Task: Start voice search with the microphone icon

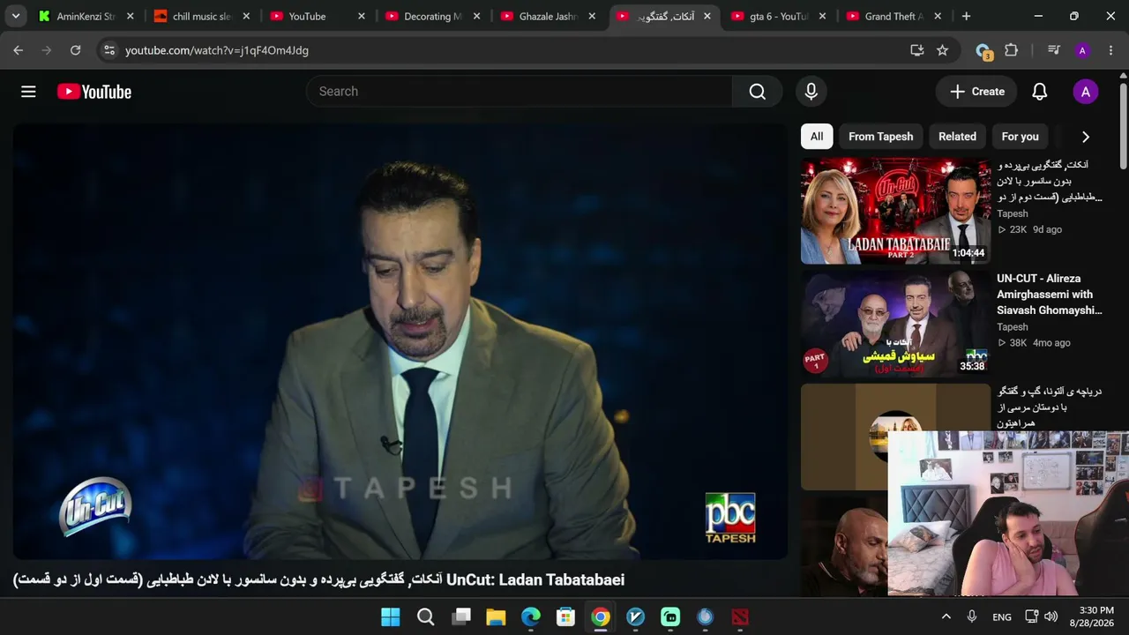Action: coord(811,92)
